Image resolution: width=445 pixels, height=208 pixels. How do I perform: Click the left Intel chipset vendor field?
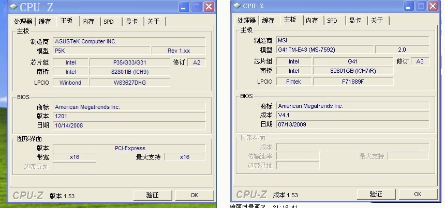70,62
